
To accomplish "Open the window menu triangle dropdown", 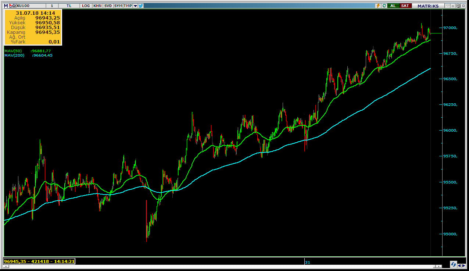I will tap(448, 6).
